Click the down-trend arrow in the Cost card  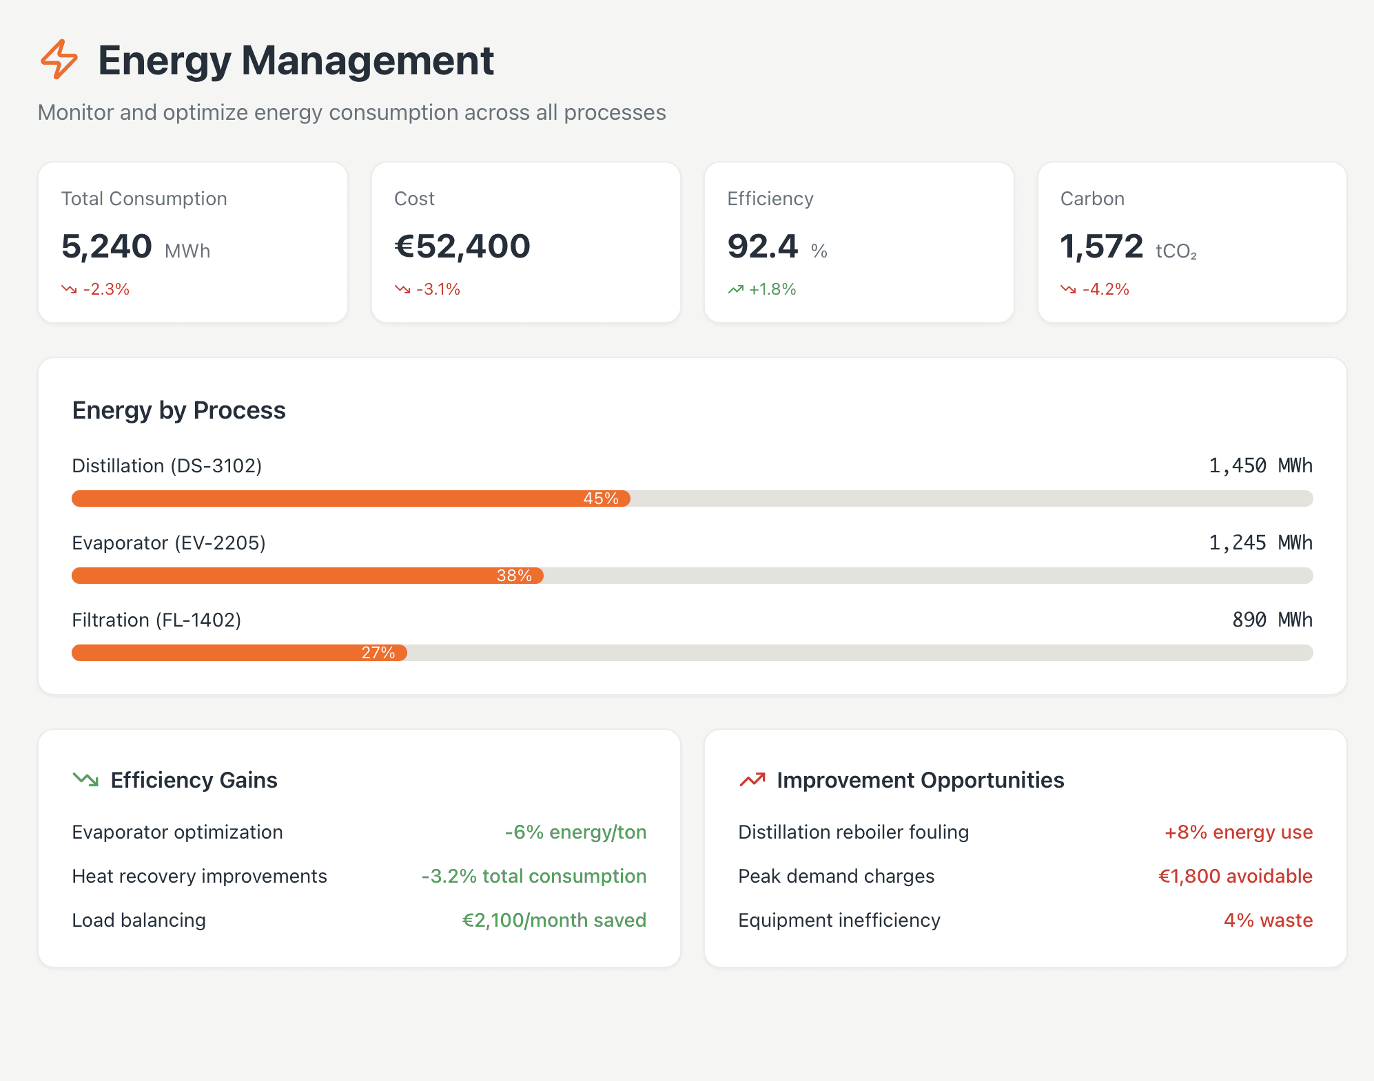click(402, 289)
